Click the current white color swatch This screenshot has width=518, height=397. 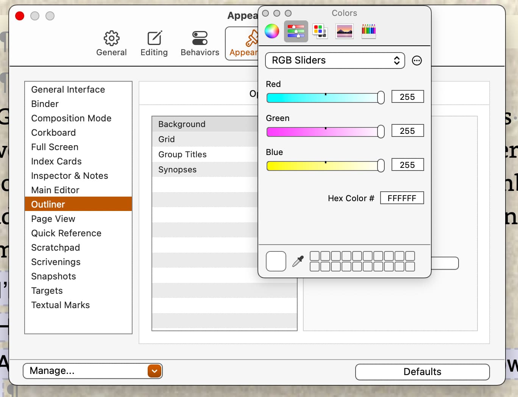coord(276,261)
